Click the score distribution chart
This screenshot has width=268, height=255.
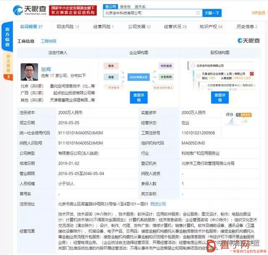(x=232, y=121)
